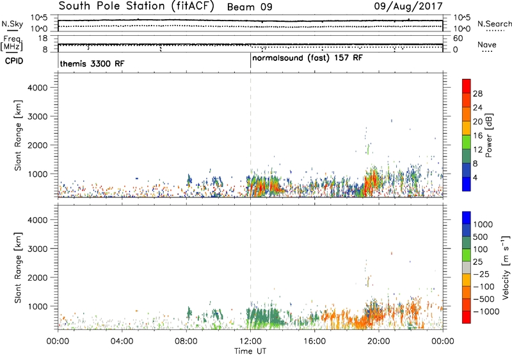
Task: Click the 2000 tick in power panel
Action: pos(37,145)
